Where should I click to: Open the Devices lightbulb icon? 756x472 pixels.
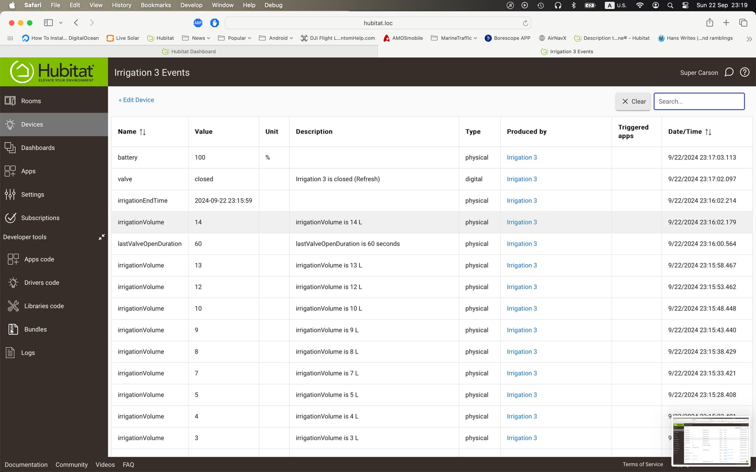[x=10, y=124]
